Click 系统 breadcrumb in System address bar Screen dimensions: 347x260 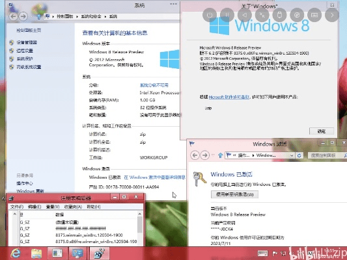(113, 16)
